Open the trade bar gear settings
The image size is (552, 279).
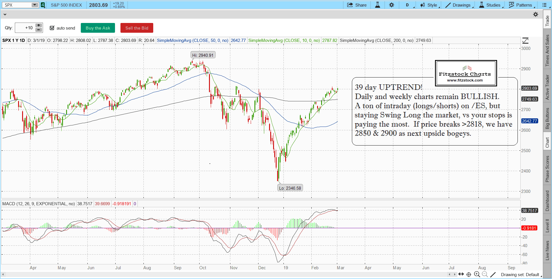point(536,14)
